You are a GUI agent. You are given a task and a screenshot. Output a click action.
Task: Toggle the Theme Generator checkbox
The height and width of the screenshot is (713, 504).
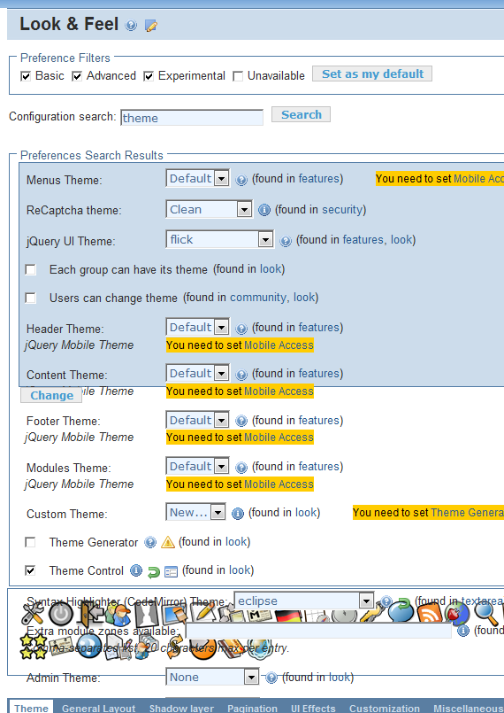(x=30, y=542)
